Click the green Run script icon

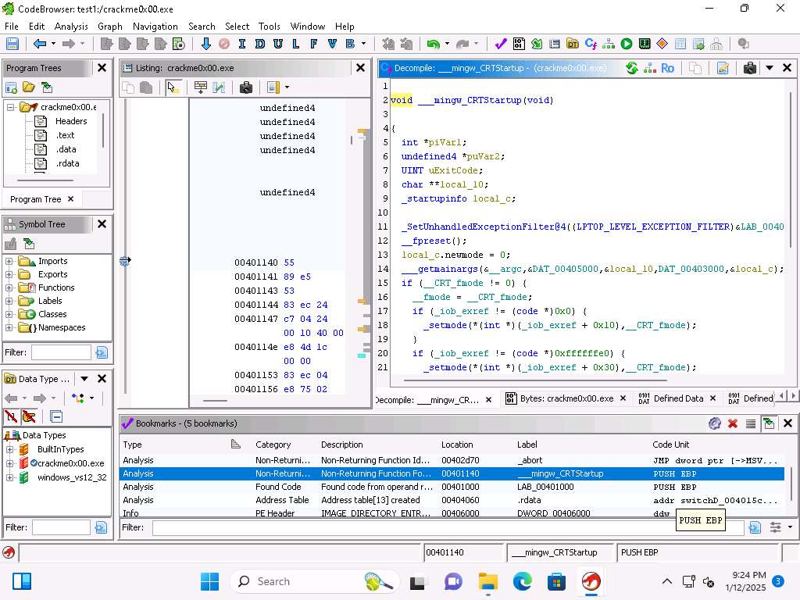pyautogui.click(x=627, y=45)
